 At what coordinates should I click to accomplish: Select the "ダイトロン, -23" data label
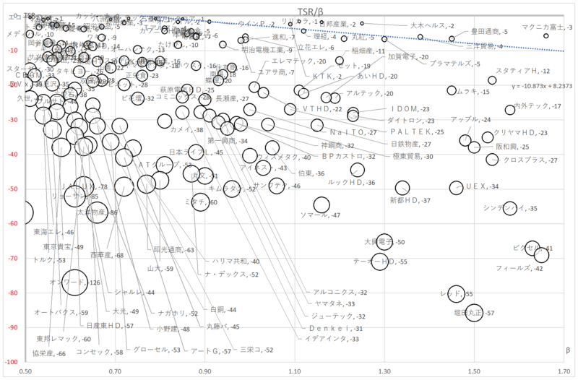tap(410, 121)
